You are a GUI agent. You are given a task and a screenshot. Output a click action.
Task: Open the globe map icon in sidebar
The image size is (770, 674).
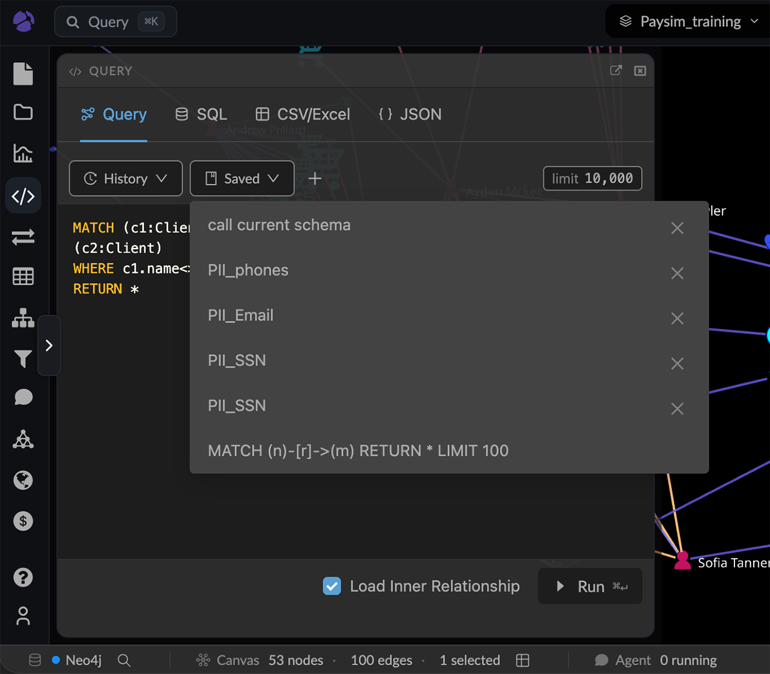(23, 480)
